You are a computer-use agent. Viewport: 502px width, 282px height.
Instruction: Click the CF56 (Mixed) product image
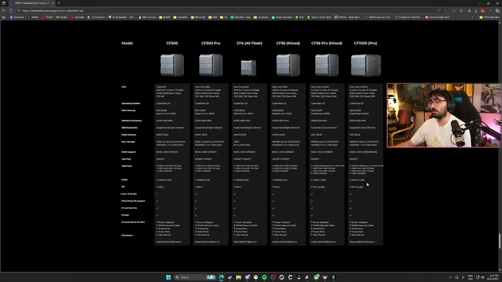[x=288, y=65]
